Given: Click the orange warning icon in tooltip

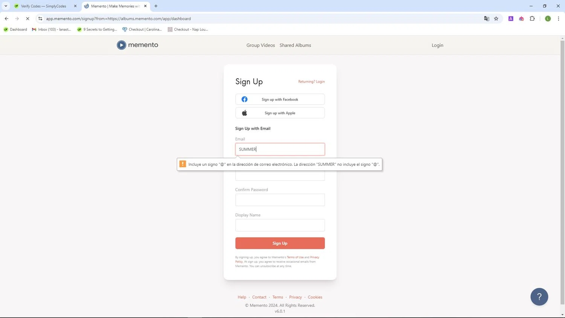Looking at the screenshot, I should click(x=183, y=164).
